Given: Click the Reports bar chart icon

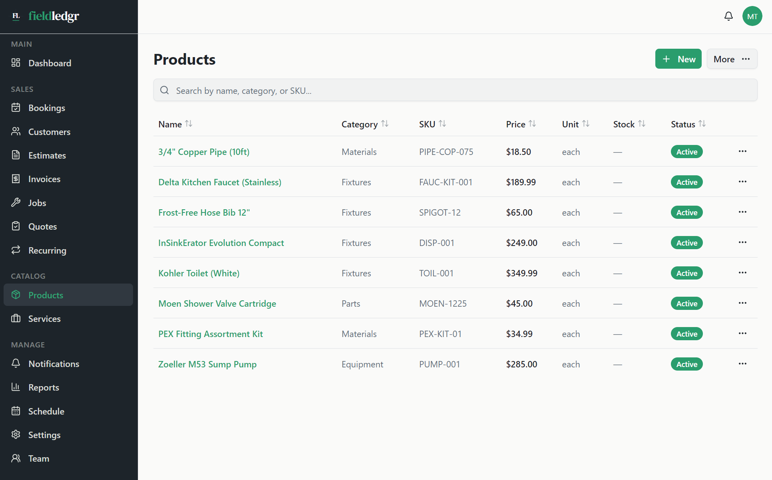Looking at the screenshot, I should (16, 387).
